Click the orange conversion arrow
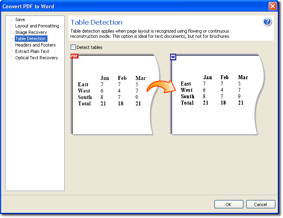This screenshot has height=218, width=283. pos(162,86)
